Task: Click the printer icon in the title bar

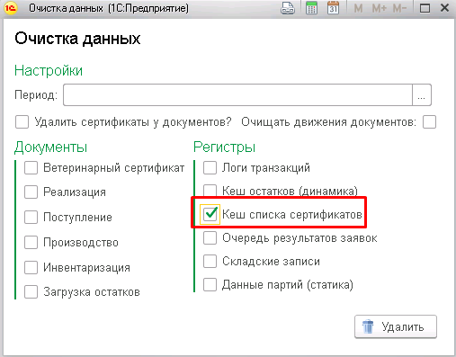Action: tap(287, 8)
